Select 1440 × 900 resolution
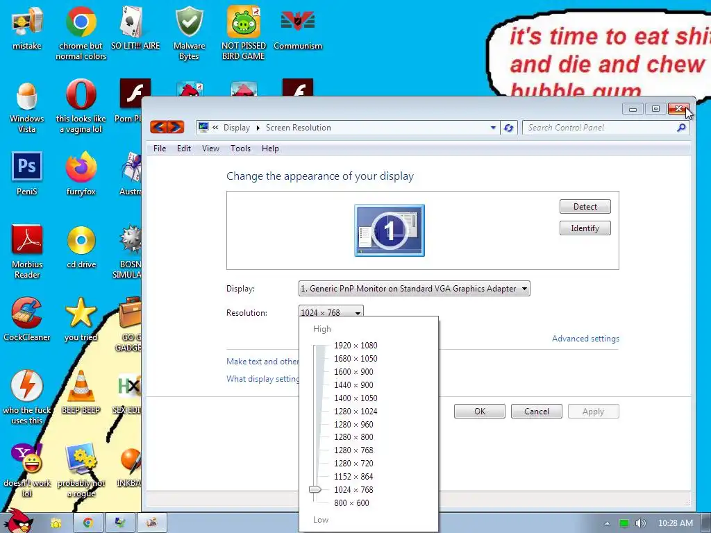711x533 pixels. [353, 384]
